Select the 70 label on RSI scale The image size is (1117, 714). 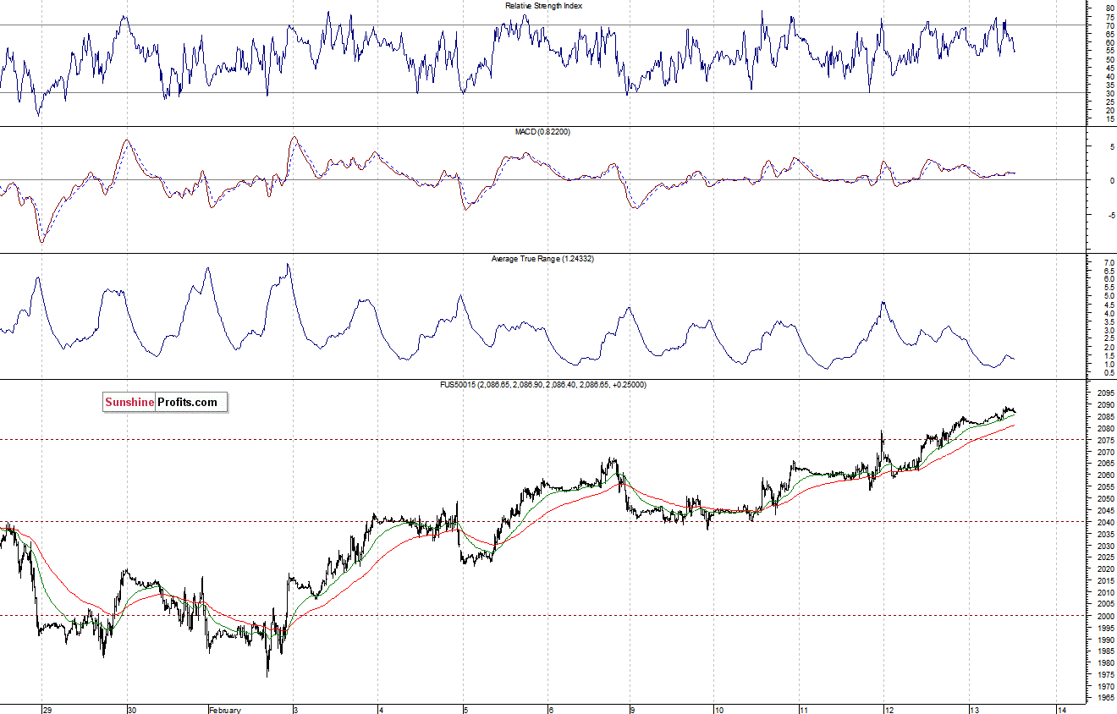pos(1109,26)
